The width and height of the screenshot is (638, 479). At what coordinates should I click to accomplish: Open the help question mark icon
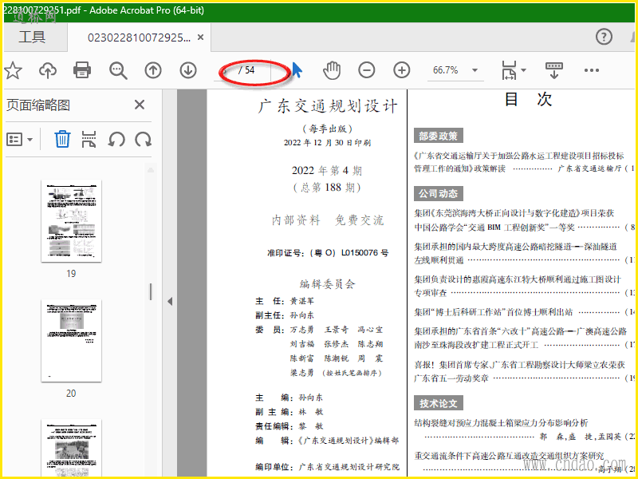[x=605, y=37]
